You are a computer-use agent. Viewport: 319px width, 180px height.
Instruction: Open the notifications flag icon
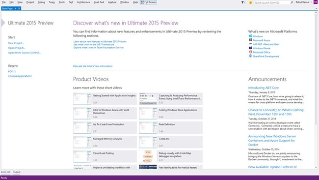[243, 2]
